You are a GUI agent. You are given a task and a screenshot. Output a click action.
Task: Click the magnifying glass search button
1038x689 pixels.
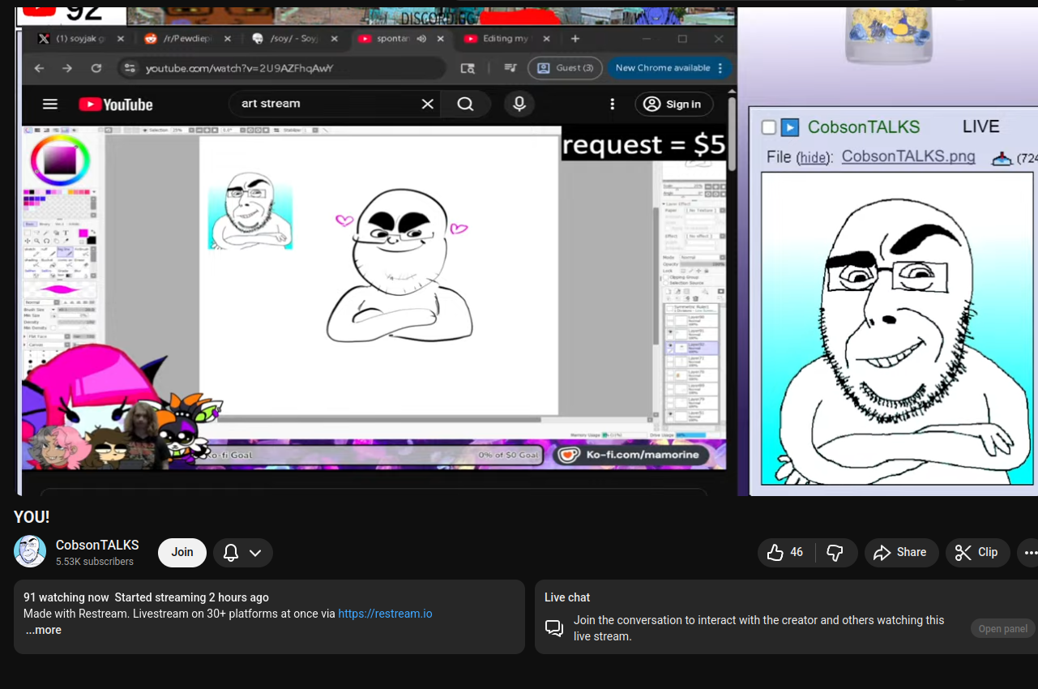tap(465, 104)
